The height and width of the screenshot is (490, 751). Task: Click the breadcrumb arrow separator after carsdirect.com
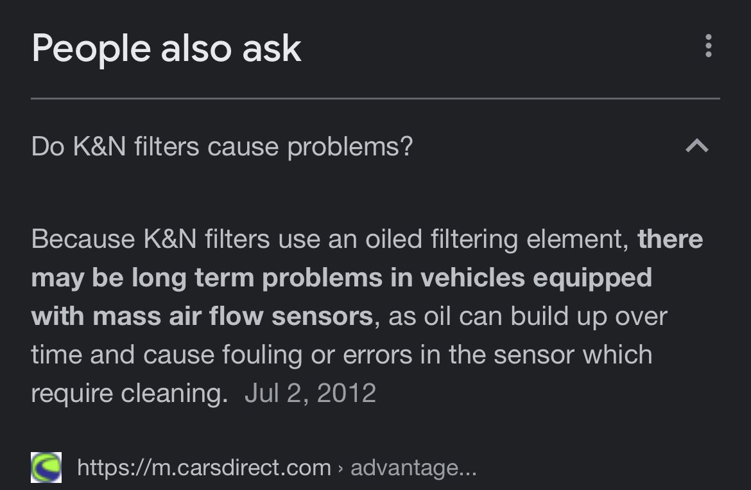(341, 468)
